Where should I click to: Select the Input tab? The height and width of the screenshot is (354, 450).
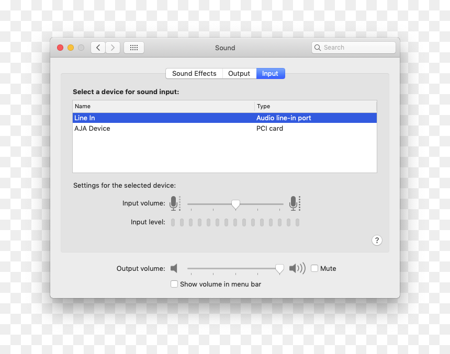(271, 73)
